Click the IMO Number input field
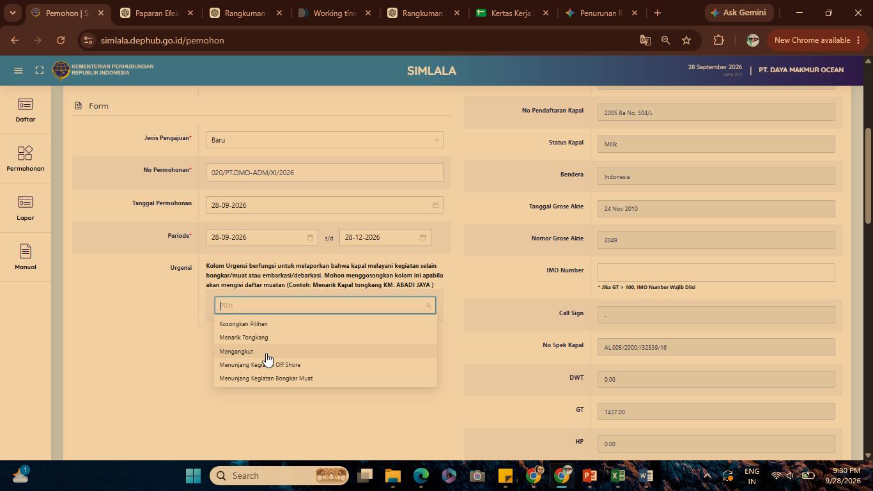The image size is (873, 491). (x=716, y=272)
